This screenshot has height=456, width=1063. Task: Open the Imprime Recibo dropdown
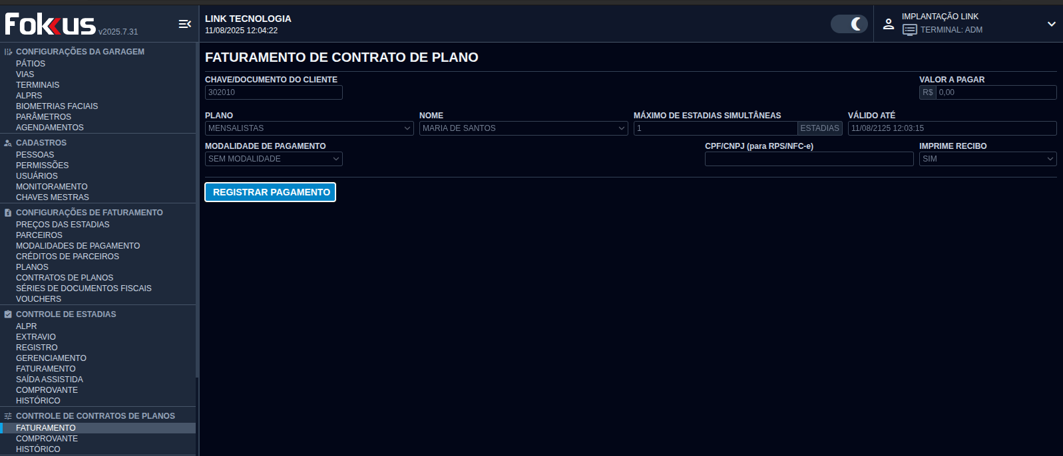pyautogui.click(x=987, y=159)
